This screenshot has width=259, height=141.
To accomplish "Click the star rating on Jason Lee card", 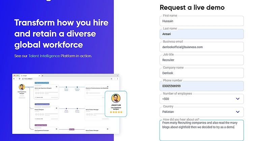I will coord(116,112).
